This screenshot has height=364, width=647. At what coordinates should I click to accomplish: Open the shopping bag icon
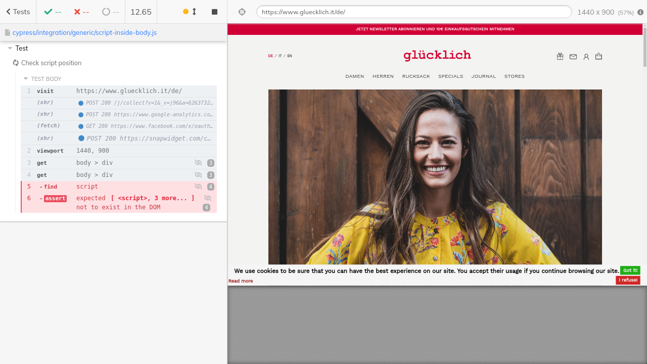(x=599, y=57)
